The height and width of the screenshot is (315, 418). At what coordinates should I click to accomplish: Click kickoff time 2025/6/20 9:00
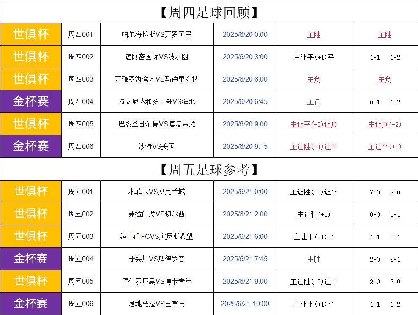click(245, 124)
